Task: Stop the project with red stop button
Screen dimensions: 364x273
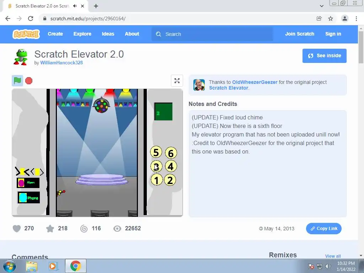Action: [x=29, y=81]
